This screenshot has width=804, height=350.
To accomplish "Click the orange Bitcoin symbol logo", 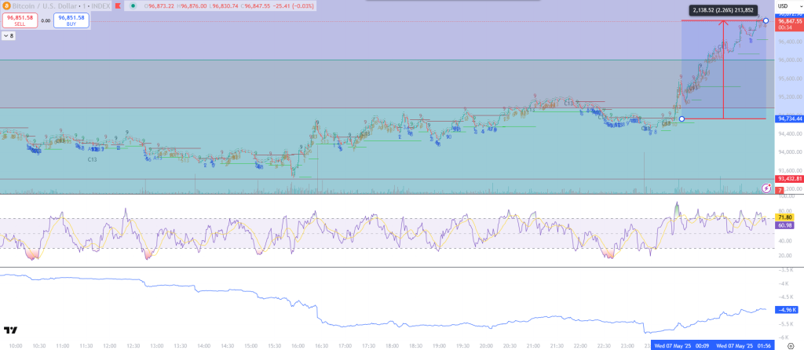I will click(x=5, y=5).
